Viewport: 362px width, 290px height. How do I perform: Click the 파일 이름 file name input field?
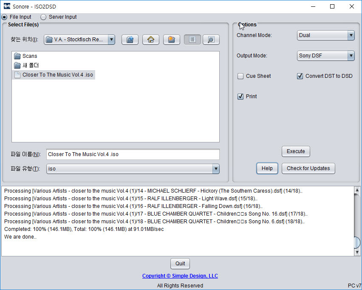click(133, 154)
